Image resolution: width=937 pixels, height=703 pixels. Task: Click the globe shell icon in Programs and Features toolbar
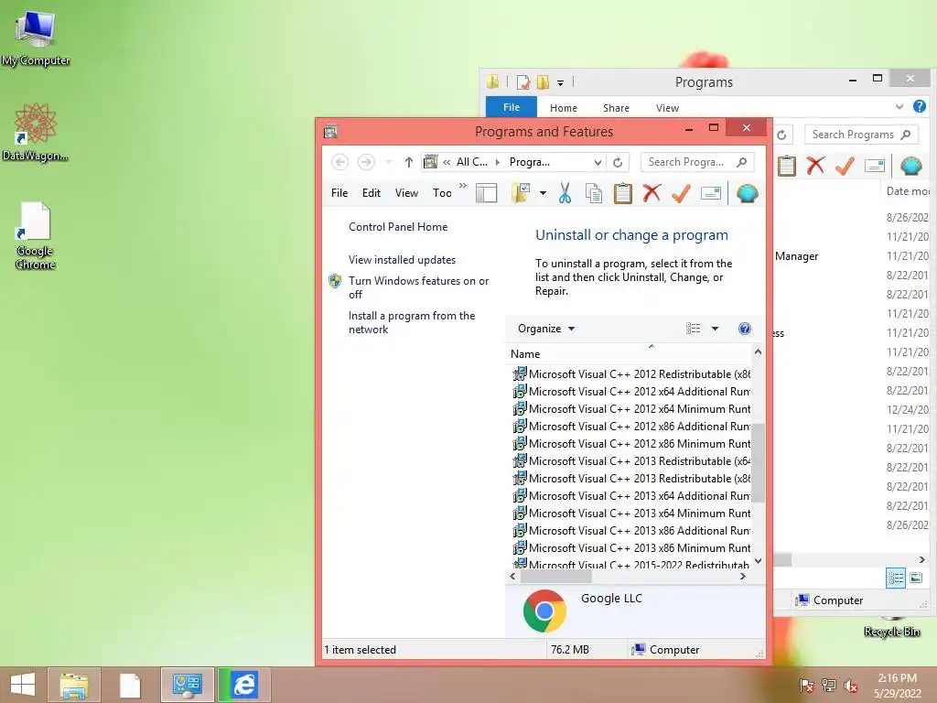click(x=747, y=193)
